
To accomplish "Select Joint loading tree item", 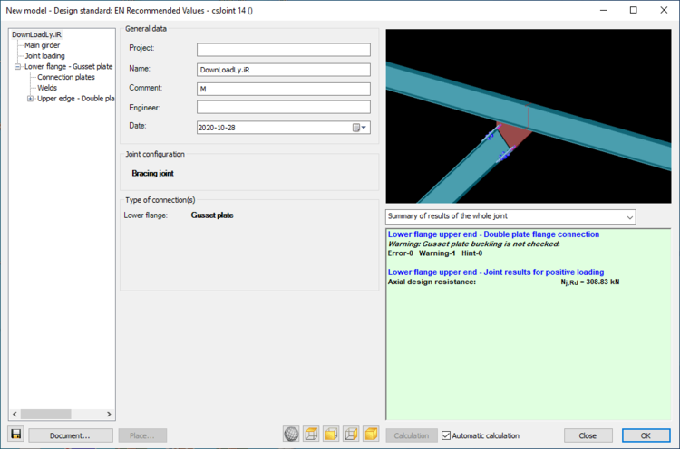I will [45, 55].
